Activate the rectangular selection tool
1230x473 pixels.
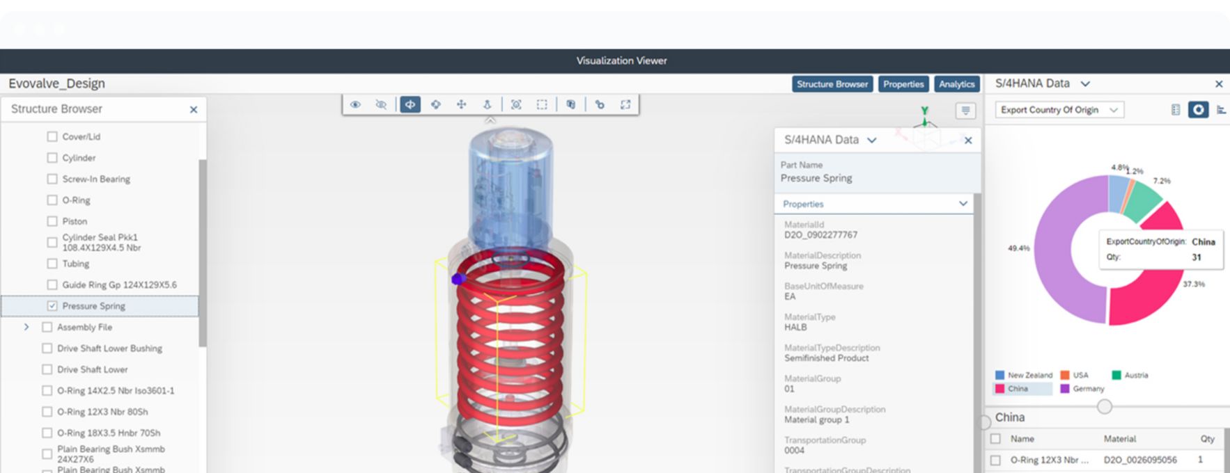tap(542, 104)
